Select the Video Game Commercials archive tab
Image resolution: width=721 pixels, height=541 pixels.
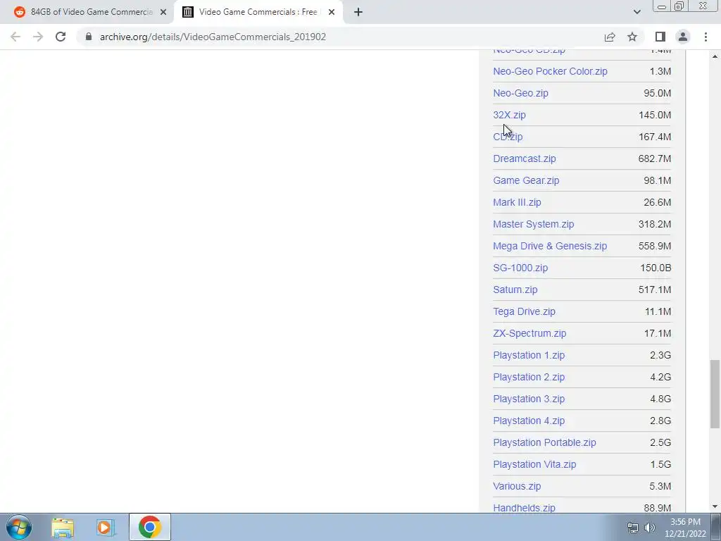click(x=258, y=12)
